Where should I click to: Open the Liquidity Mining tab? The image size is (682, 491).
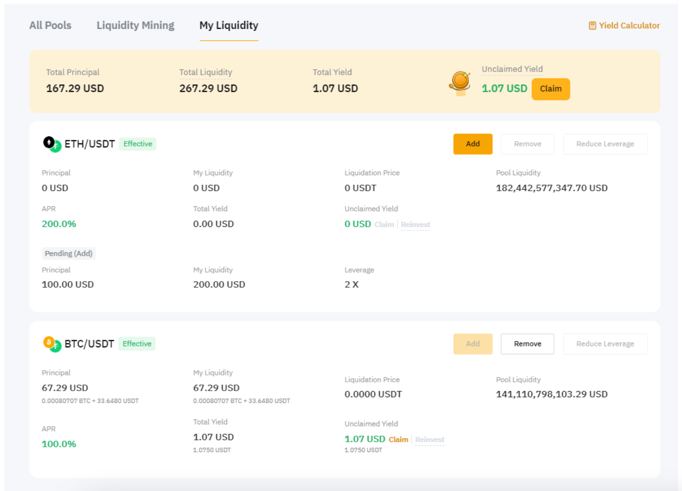(135, 25)
